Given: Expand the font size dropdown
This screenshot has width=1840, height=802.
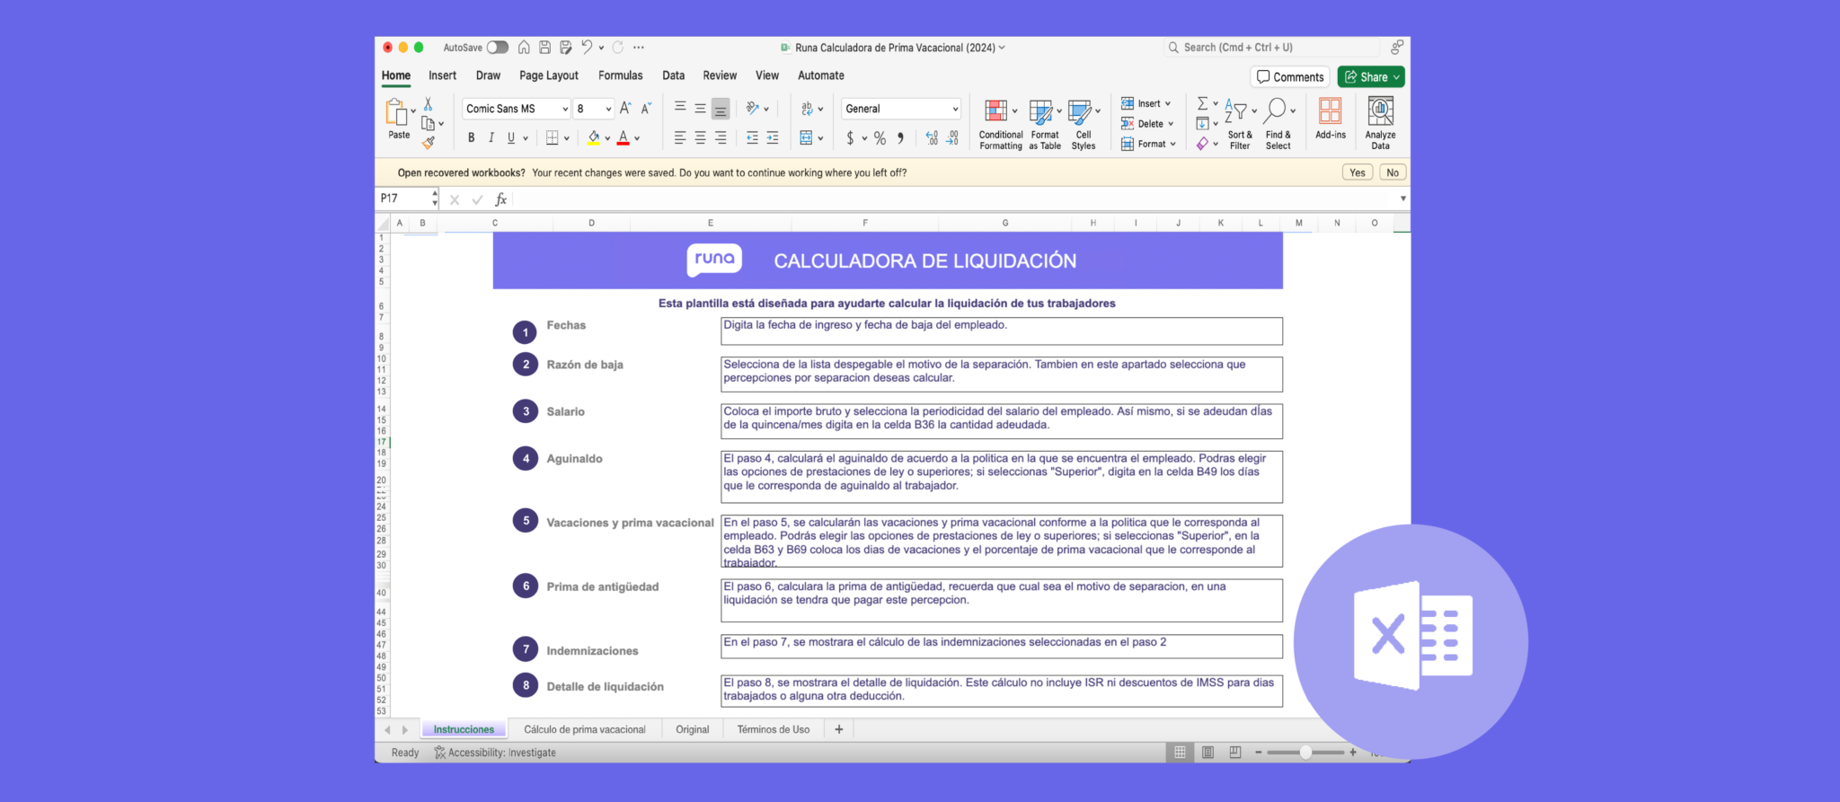Looking at the screenshot, I should click(x=608, y=109).
